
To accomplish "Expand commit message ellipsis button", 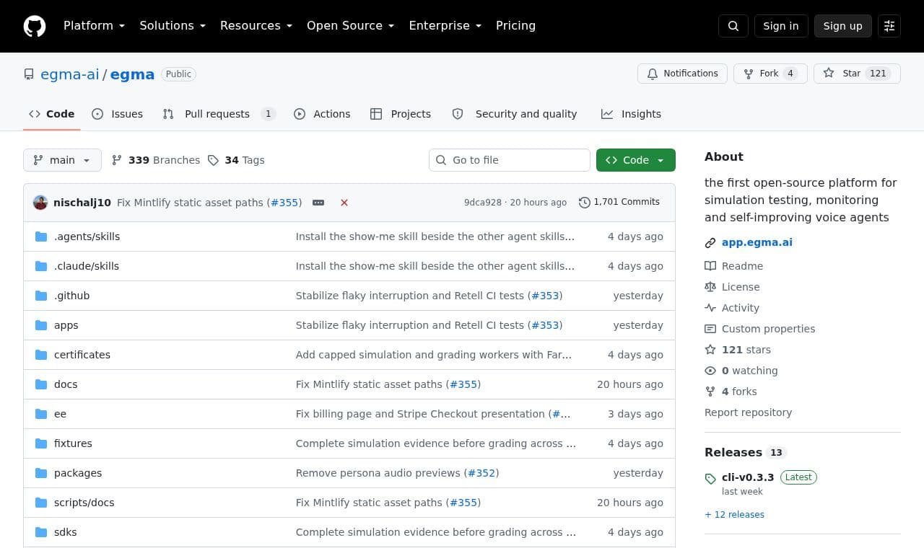I will 318,203.
